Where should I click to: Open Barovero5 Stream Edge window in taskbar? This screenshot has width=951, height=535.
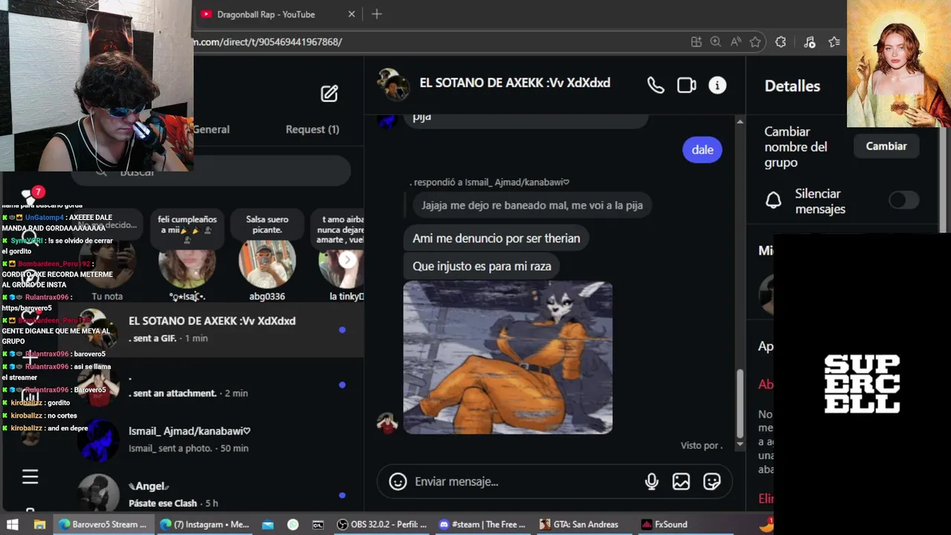(x=104, y=525)
